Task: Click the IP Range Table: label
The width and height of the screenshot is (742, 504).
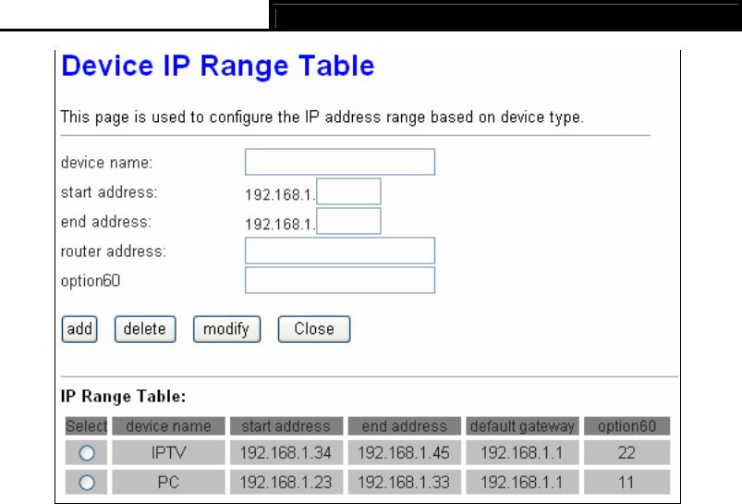Action: tap(123, 397)
